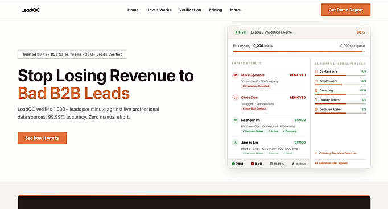Click the Employment briefcase icon

click(316, 81)
